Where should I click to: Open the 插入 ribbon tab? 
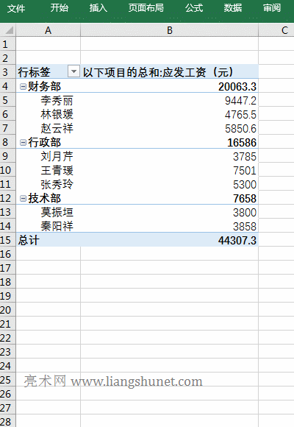pyautogui.click(x=98, y=8)
